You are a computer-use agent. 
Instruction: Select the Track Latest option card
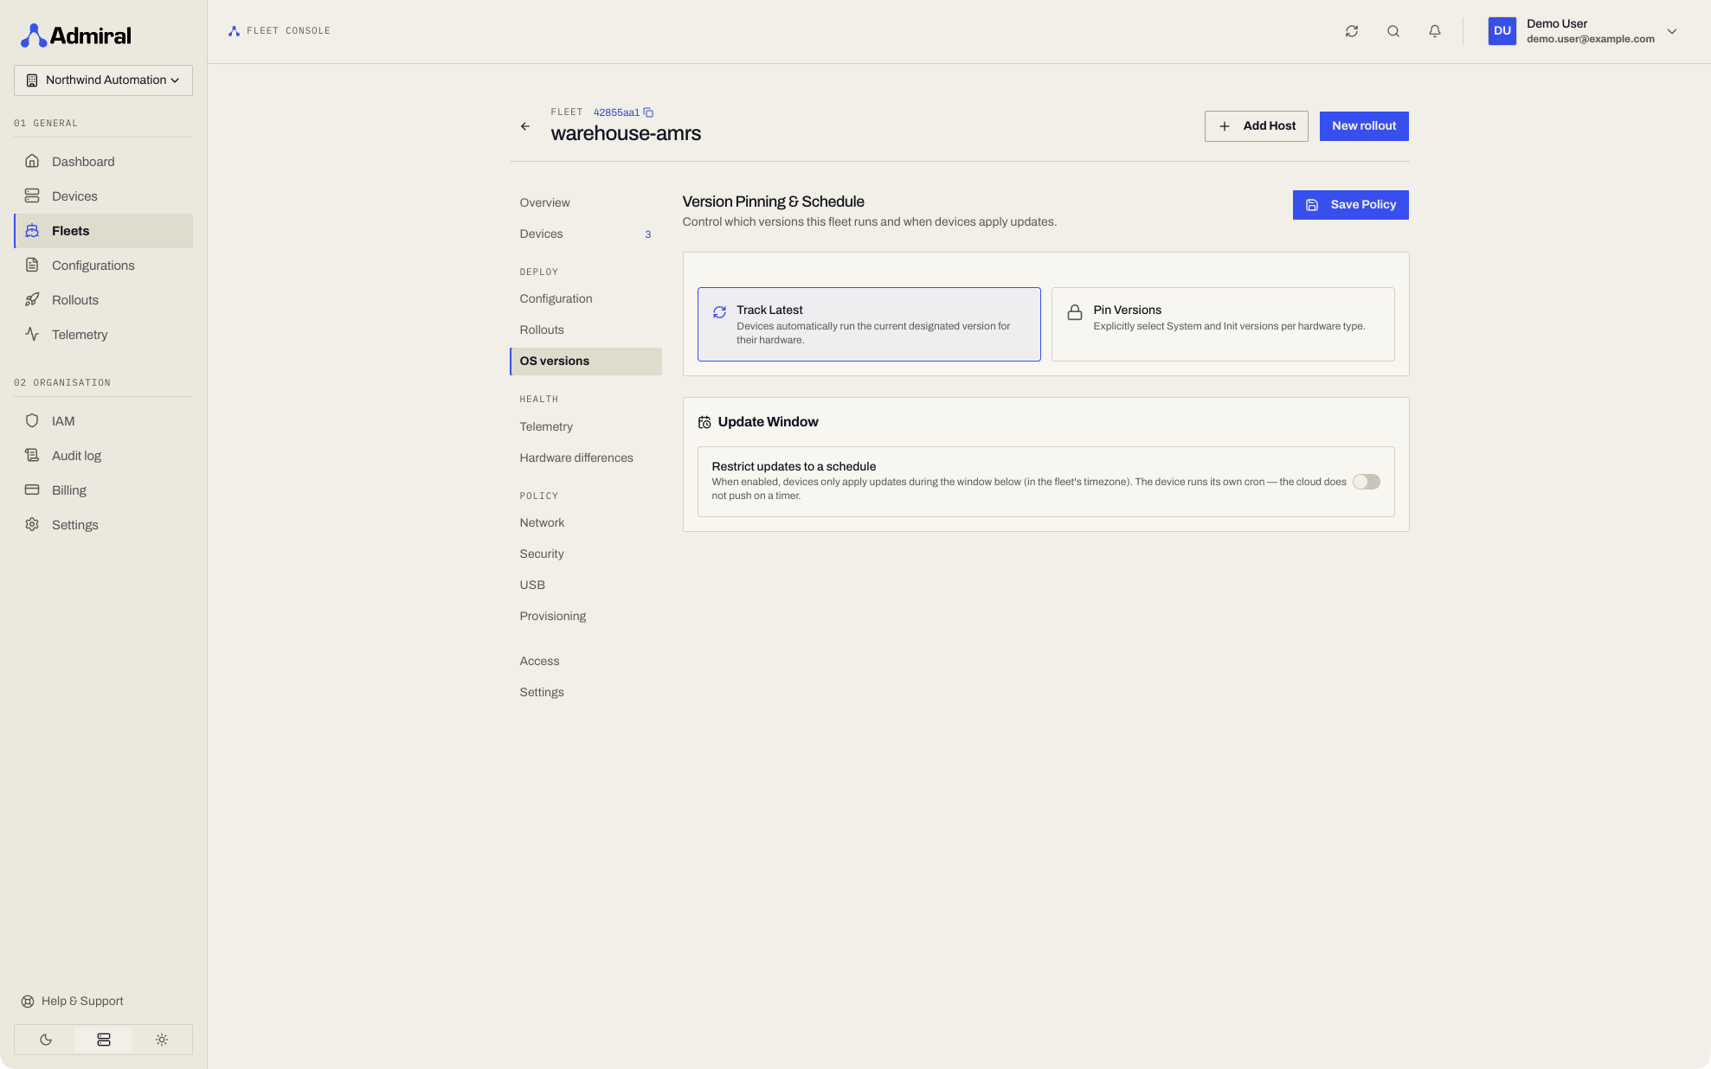(869, 324)
